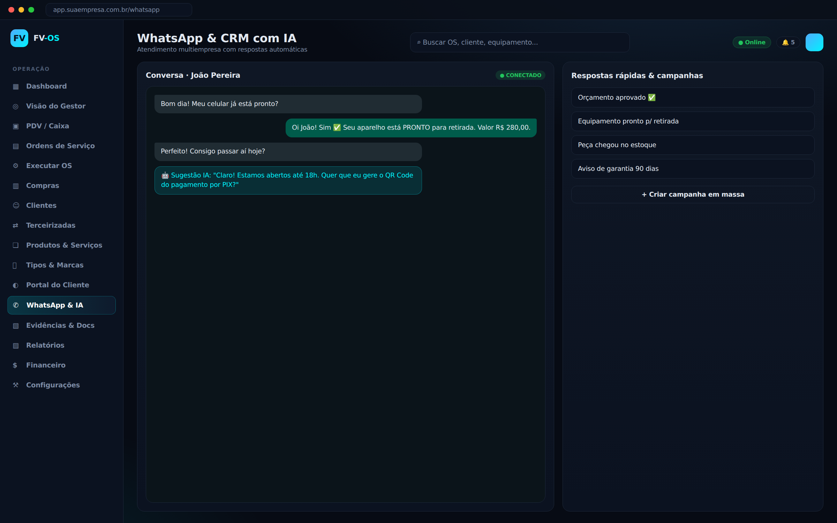Click the Configurações tools icon
837x523 pixels.
click(x=16, y=385)
